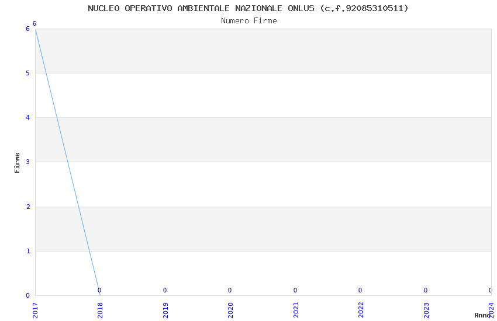This screenshot has height=321, width=497.
Task: Click the y-axis tick label 4
Action: (x=28, y=118)
